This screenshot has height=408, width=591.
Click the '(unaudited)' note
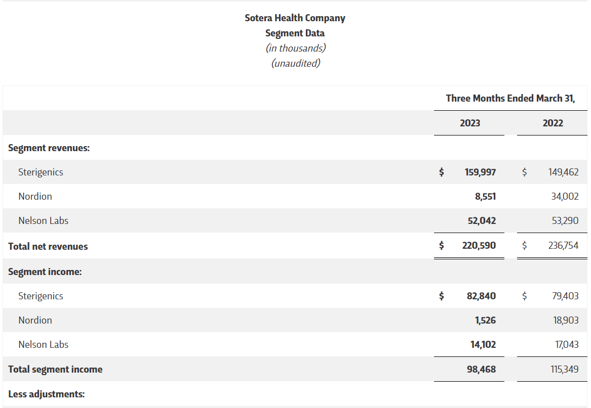click(296, 63)
